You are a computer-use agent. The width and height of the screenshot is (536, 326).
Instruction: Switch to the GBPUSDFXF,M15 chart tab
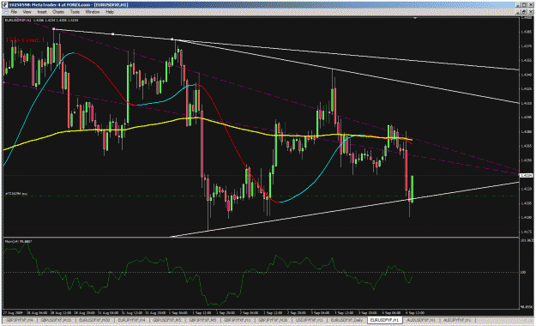pos(56,321)
